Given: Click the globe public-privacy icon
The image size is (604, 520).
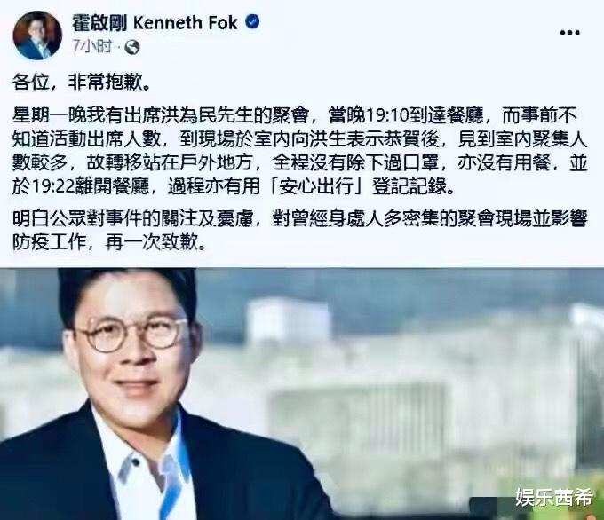Looking at the screenshot, I should pyautogui.click(x=132, y=47).
